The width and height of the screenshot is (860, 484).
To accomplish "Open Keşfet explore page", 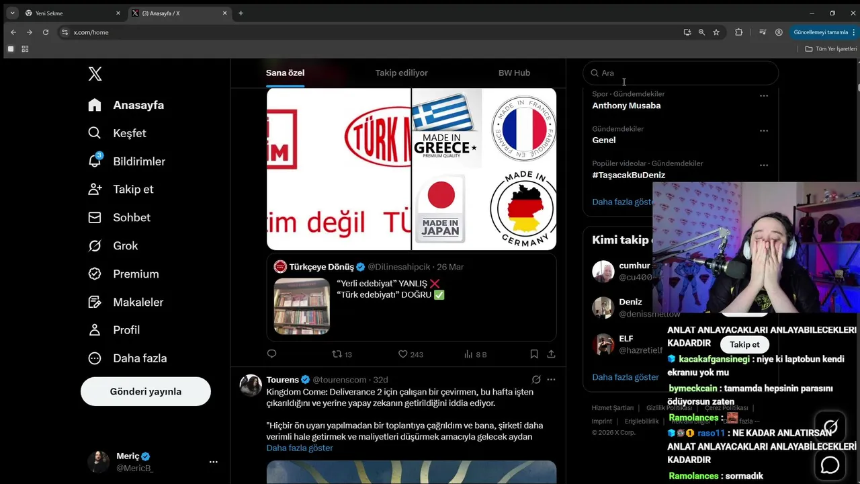I will (x=117, y=133).
